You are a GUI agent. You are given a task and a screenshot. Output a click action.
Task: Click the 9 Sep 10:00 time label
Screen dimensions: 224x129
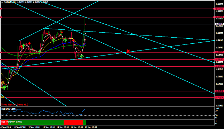click(x=34, y=127)
